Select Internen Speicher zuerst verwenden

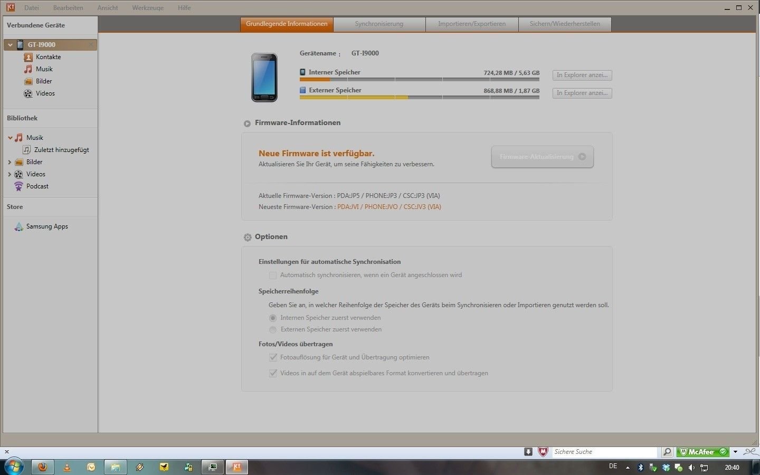click(273, 318)
